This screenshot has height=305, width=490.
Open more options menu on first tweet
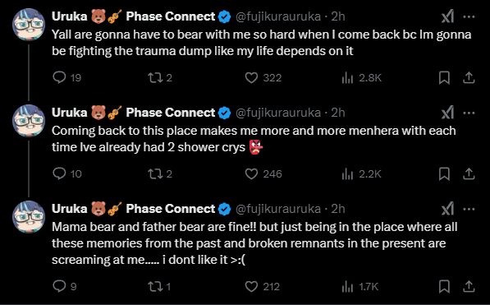point(469,16)
